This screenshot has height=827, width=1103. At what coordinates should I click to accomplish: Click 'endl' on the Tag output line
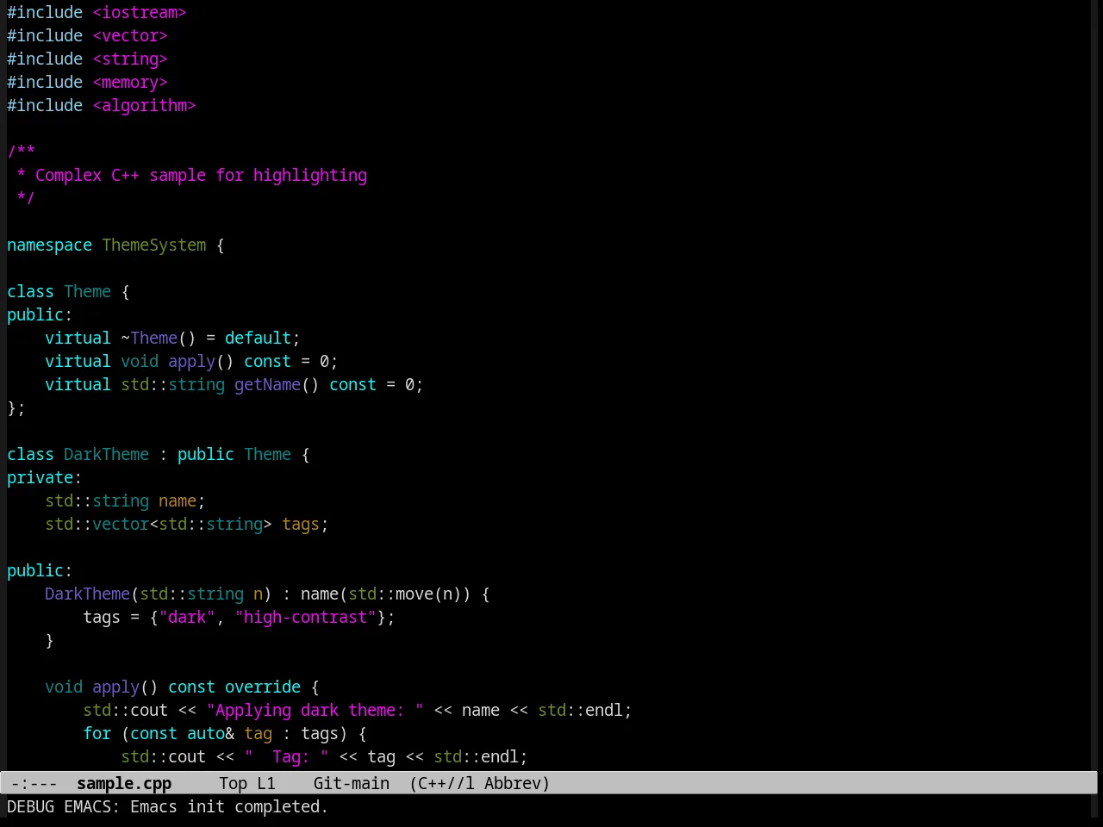[x=500, y=756]
